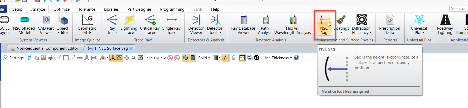468x108 pixels.
Task: Switch to the Tolerance ribbon tab
Action: click(87, 9)
